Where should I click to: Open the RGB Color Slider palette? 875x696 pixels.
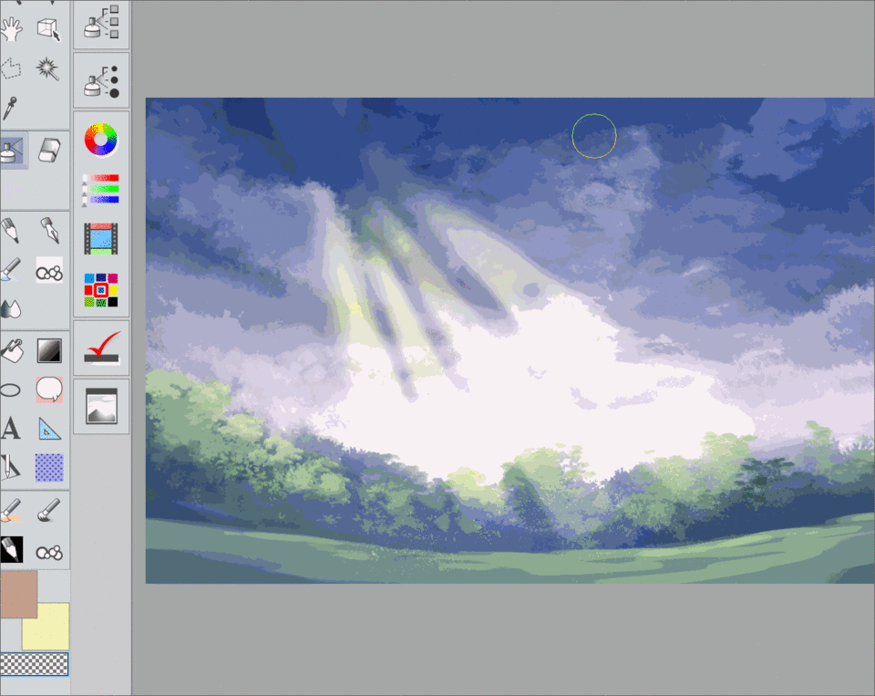[x=101, y=189]
